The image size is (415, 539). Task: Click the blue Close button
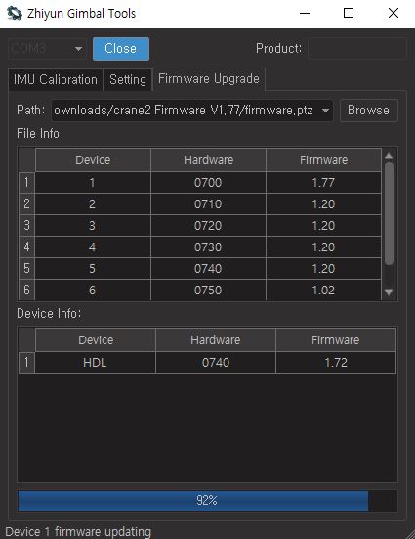point(121,49)
